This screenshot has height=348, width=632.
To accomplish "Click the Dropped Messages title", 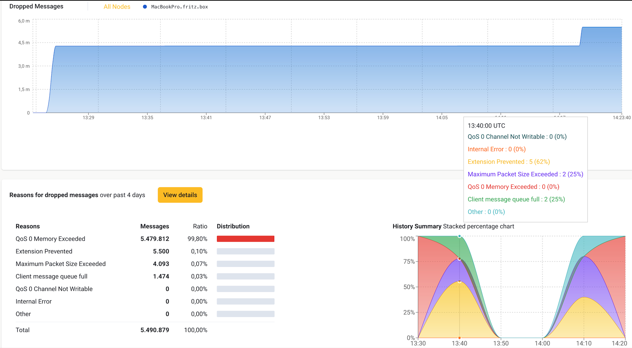I will [x=36, y=6].
